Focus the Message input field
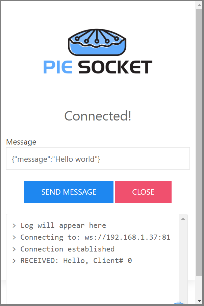 click(98, 158)
